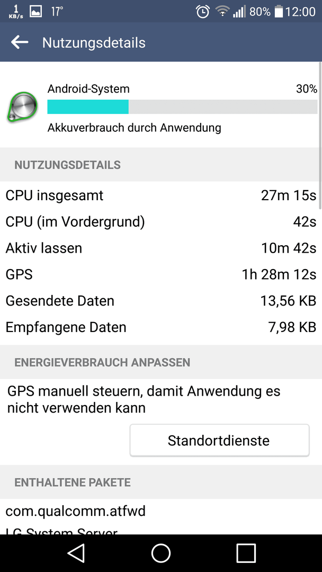Tap the picture notification icon
The image size is (322, 572).
[35, 12]
